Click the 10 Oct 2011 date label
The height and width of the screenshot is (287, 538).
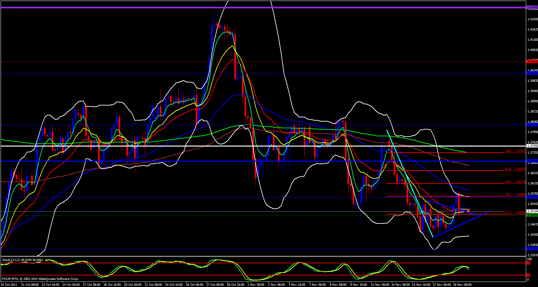pos(9,284)
